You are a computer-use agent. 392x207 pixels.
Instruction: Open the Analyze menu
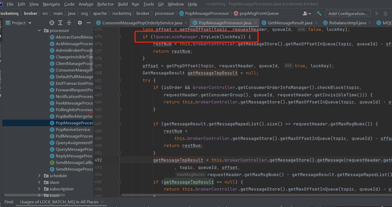tap(86, 4)
